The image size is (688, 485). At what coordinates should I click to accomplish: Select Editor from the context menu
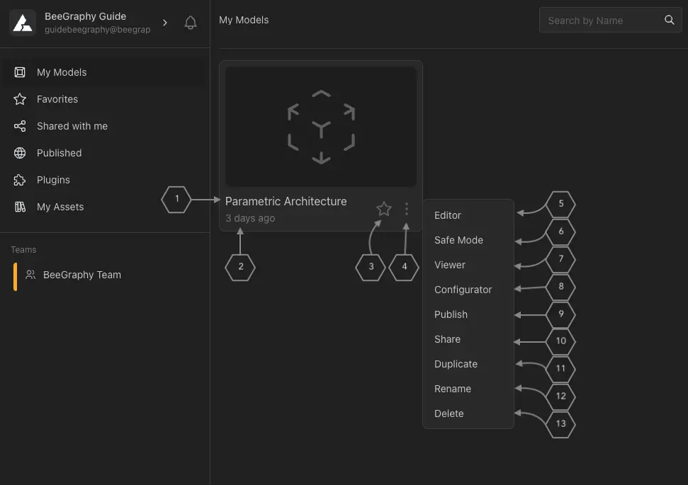point(448,215)
